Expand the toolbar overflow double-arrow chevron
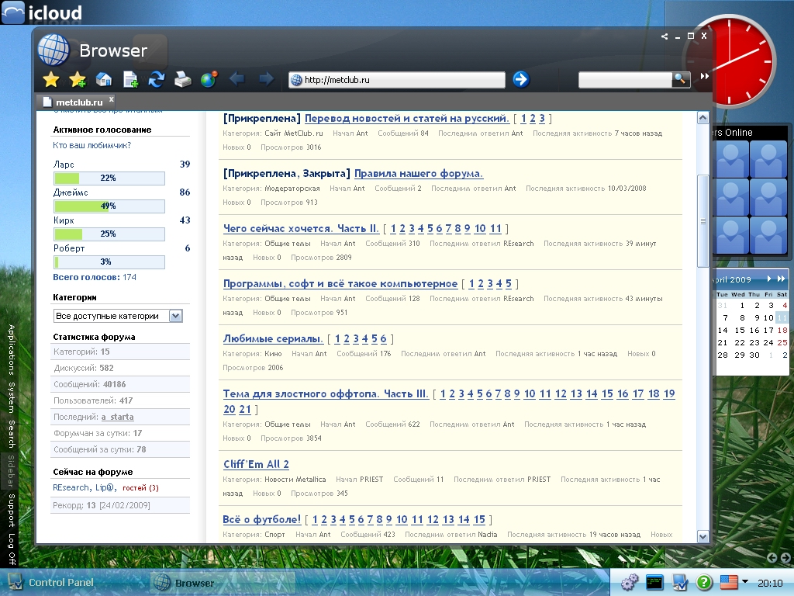The image size is (794, 596). point(704,77)
